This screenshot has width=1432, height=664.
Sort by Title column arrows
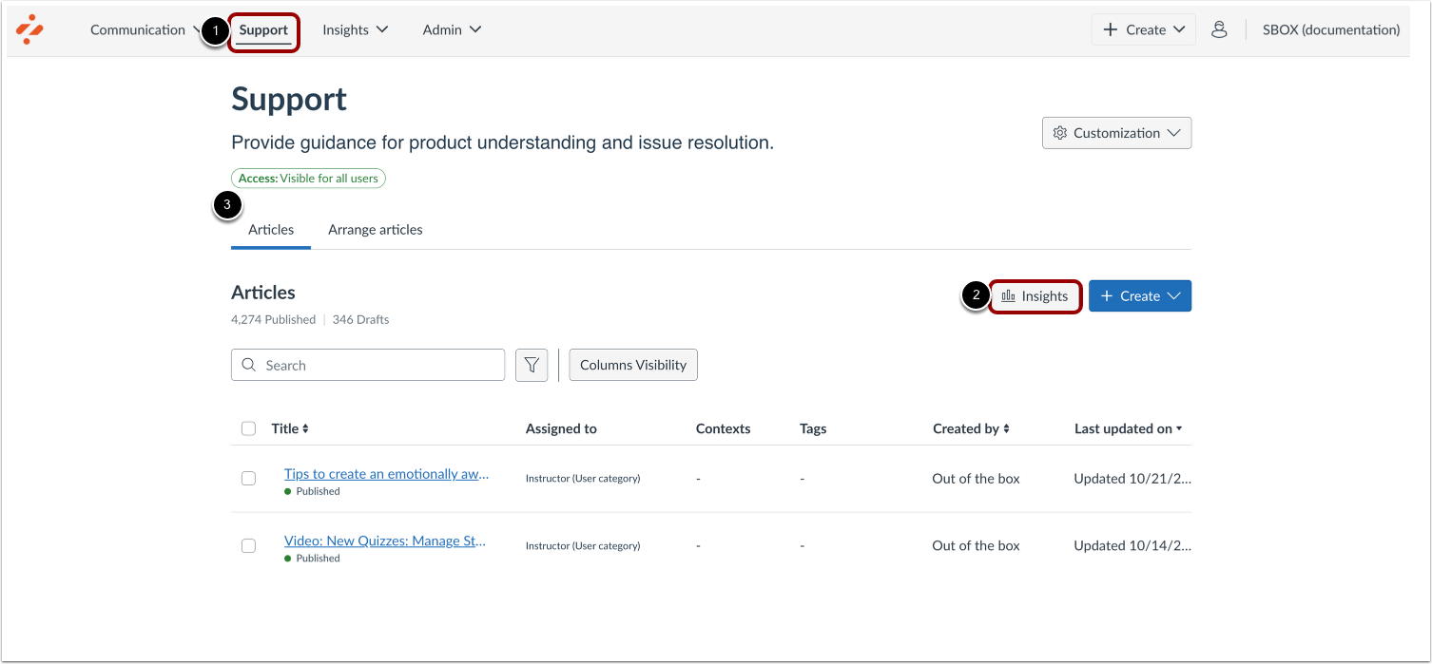pyautogui.click(x=305, y=429)
